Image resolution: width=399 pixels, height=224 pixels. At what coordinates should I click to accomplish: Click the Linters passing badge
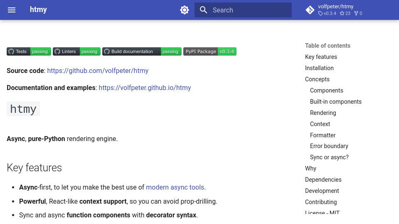[x=76, y=51]
